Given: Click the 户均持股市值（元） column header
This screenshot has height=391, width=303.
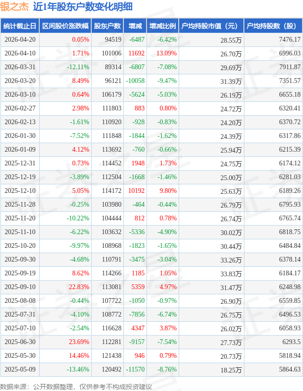Looking at the screenshot, I should 211,26.
